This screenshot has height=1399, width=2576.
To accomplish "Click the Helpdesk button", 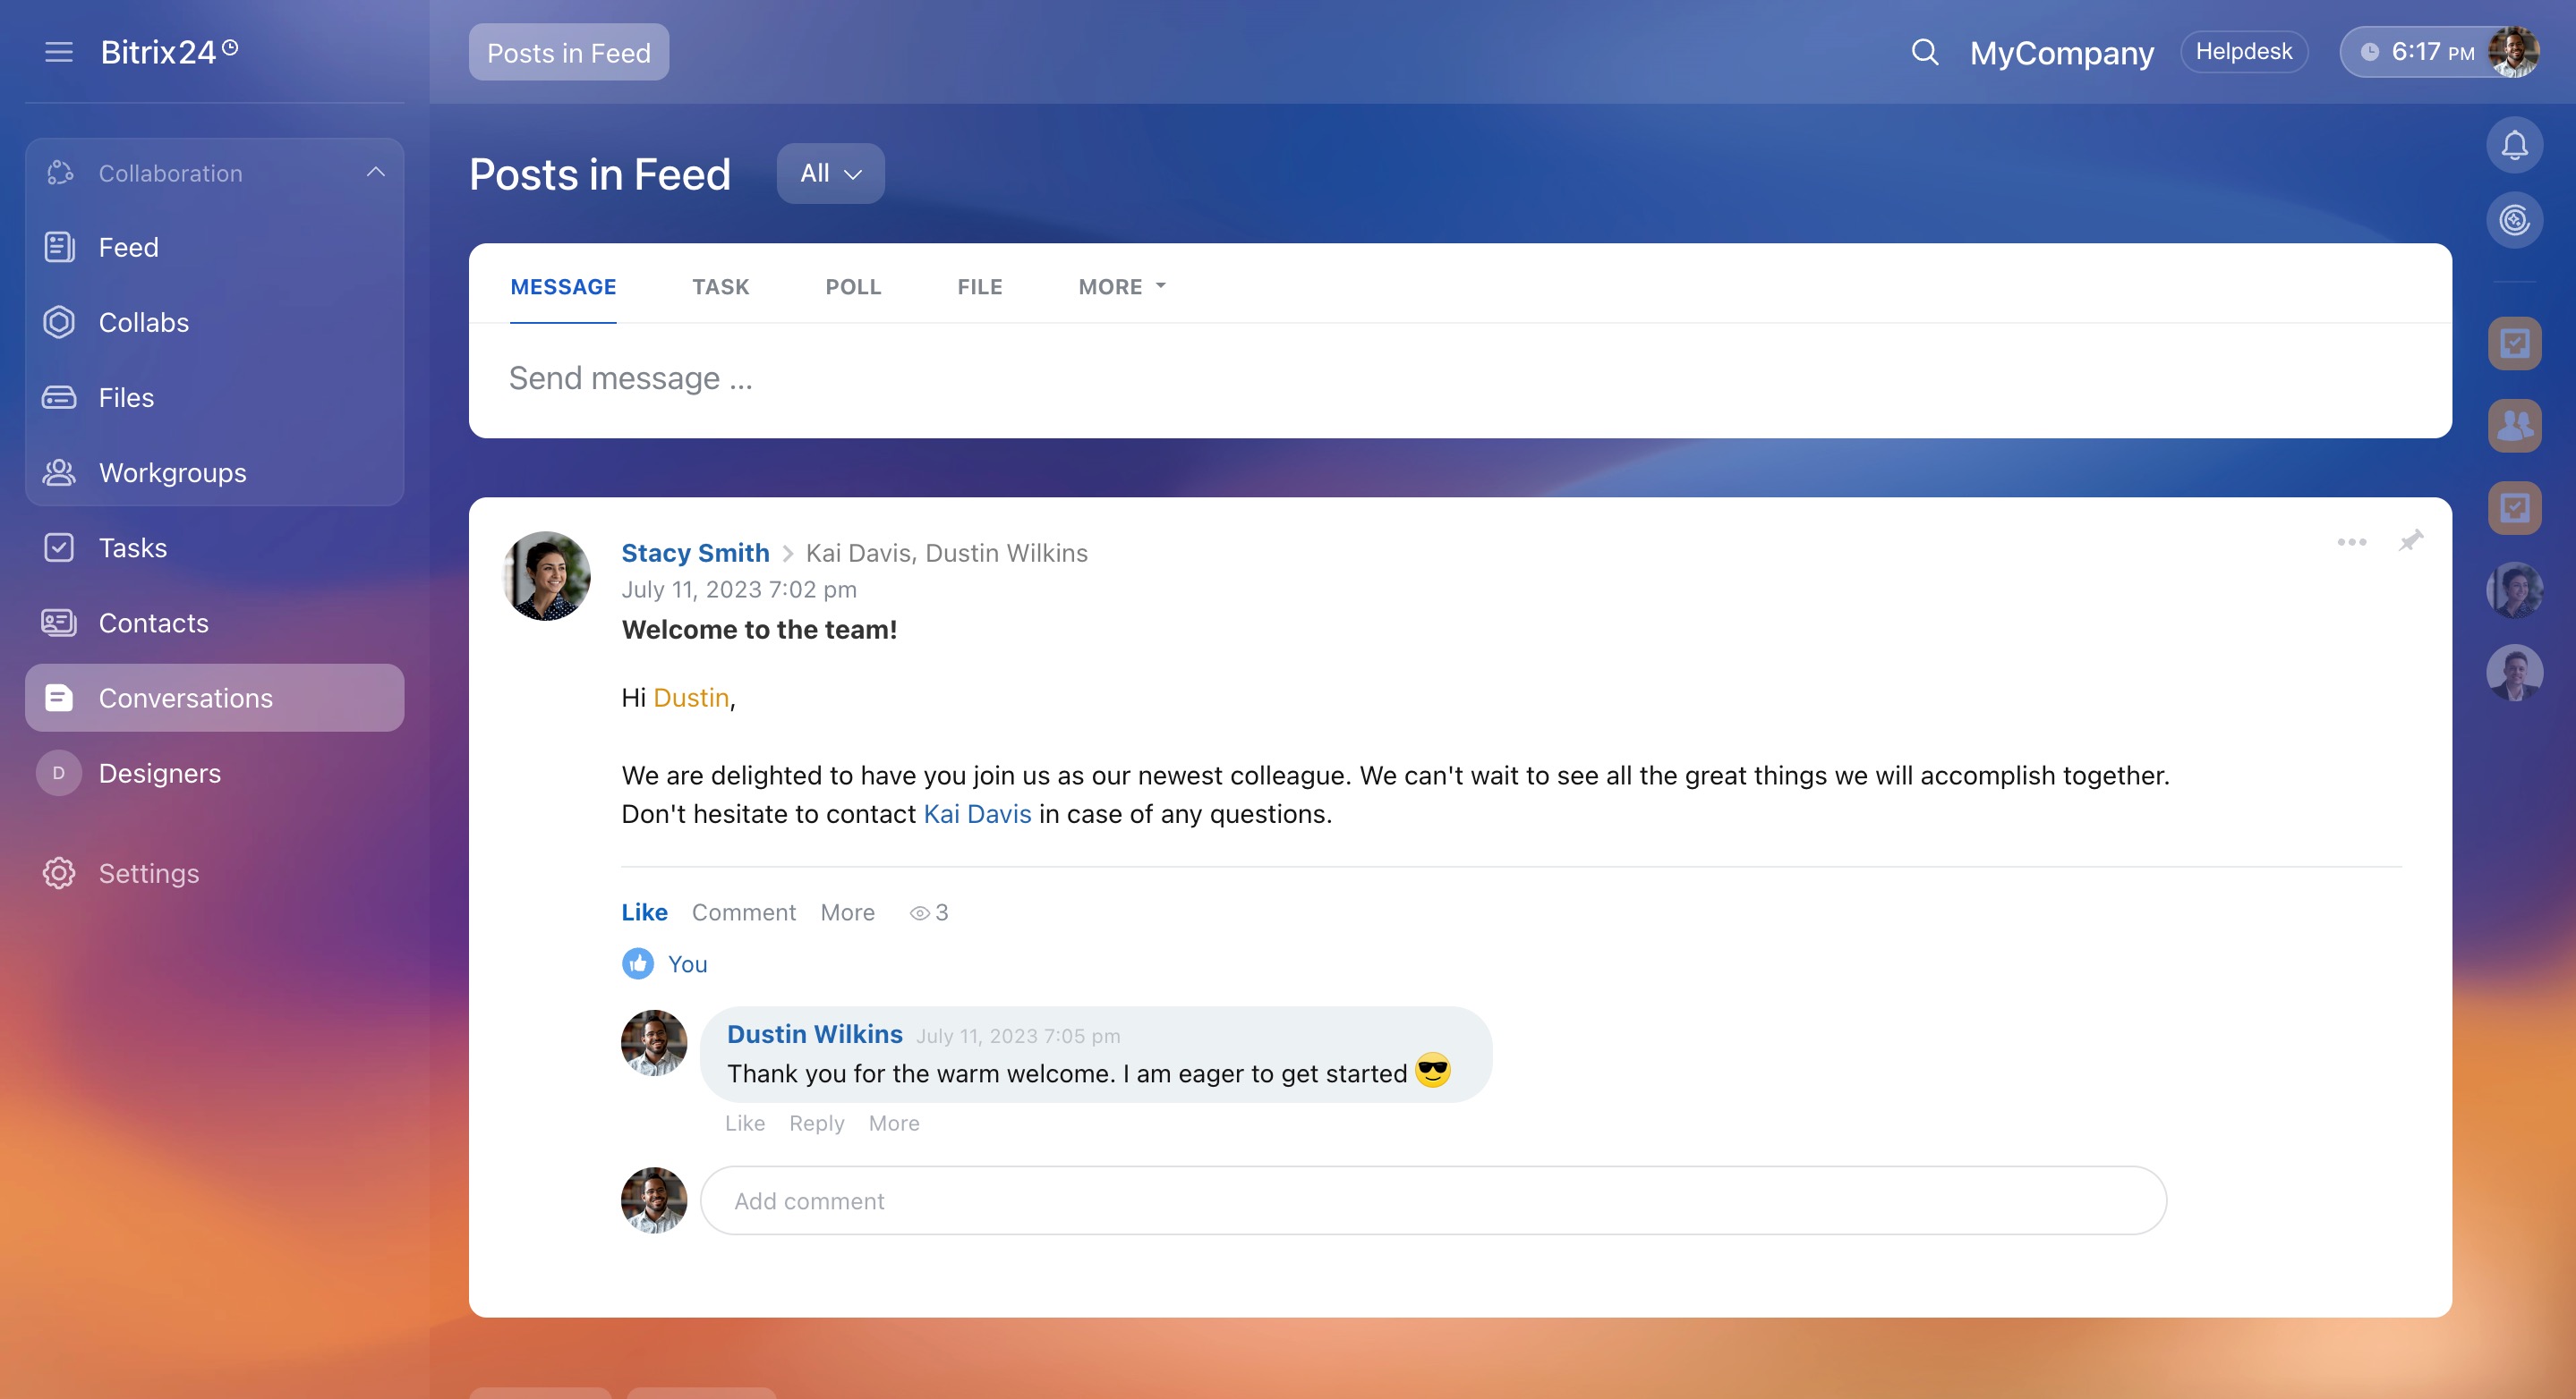I will tap(2243, 52).
